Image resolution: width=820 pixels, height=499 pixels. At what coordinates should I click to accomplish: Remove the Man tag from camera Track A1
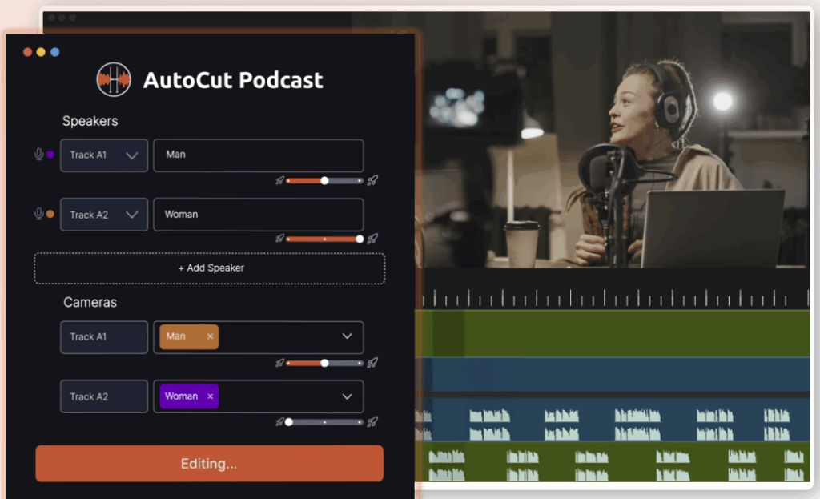pyautogui.click(x=211, y=336)
